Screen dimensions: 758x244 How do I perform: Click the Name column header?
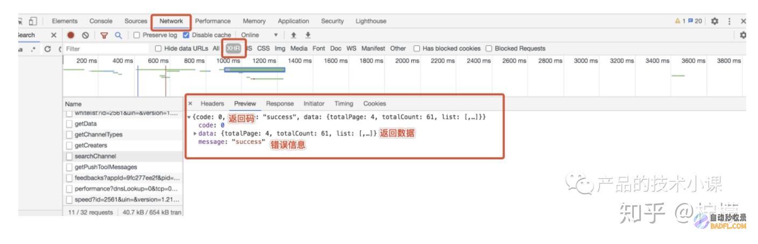tap(123, 103)
